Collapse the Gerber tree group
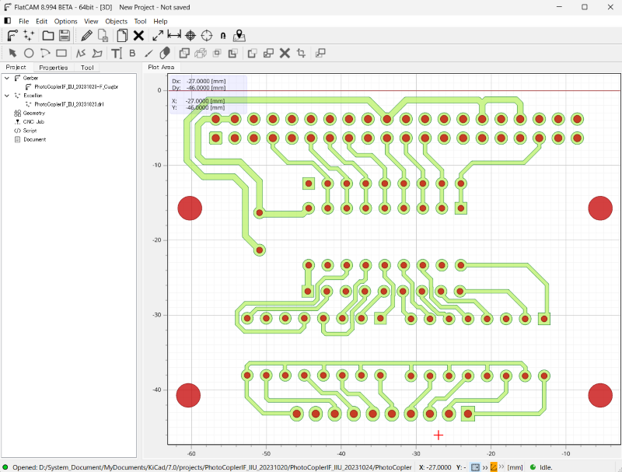The image size is (622, 472). tap(7, 78)
